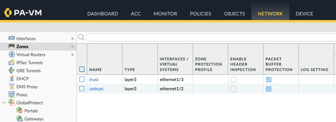The height and width of the screenshot is (122, 336).
Task: Toggle Packet Buffer Protection for trust
Action: pyautogui.click(x=269, y=80)
